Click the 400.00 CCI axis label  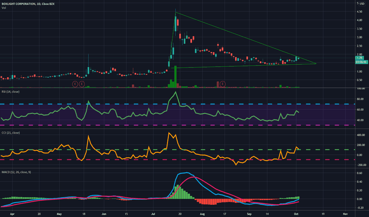(x=361, y=135)
